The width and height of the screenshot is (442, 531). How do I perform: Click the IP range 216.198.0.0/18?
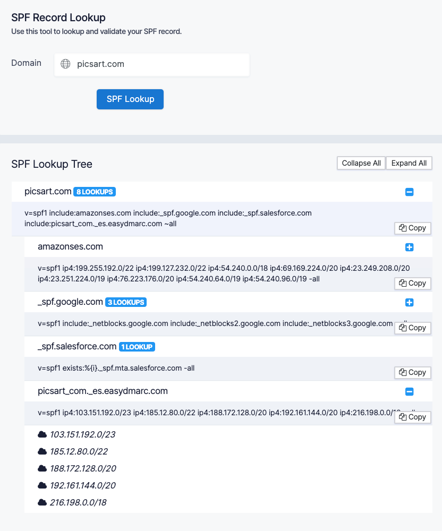[78, 502]
